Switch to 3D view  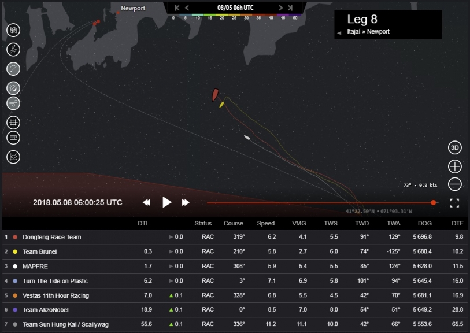click(x=455, y=147)
